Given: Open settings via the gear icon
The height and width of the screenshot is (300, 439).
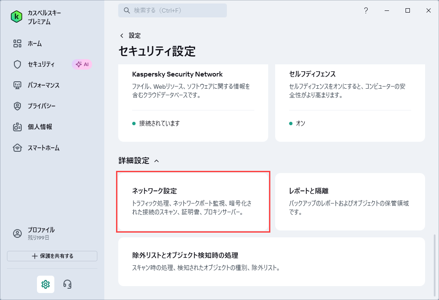Looking at the screenshot, I should pyautogui.click(x=46, y=284).
